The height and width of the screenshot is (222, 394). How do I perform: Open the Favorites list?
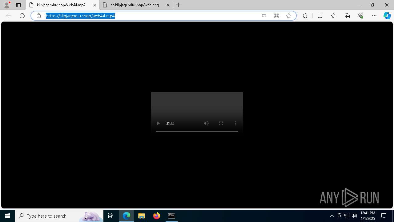point(334,16)
